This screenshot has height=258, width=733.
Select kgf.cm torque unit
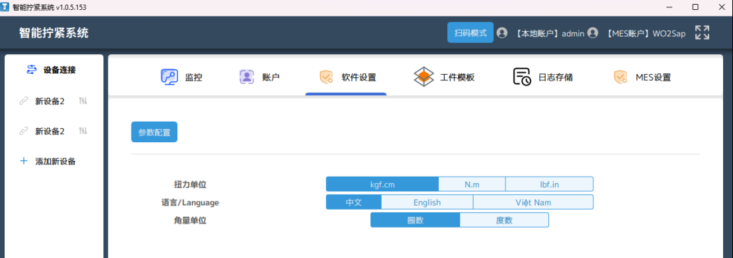click(382, 184)
